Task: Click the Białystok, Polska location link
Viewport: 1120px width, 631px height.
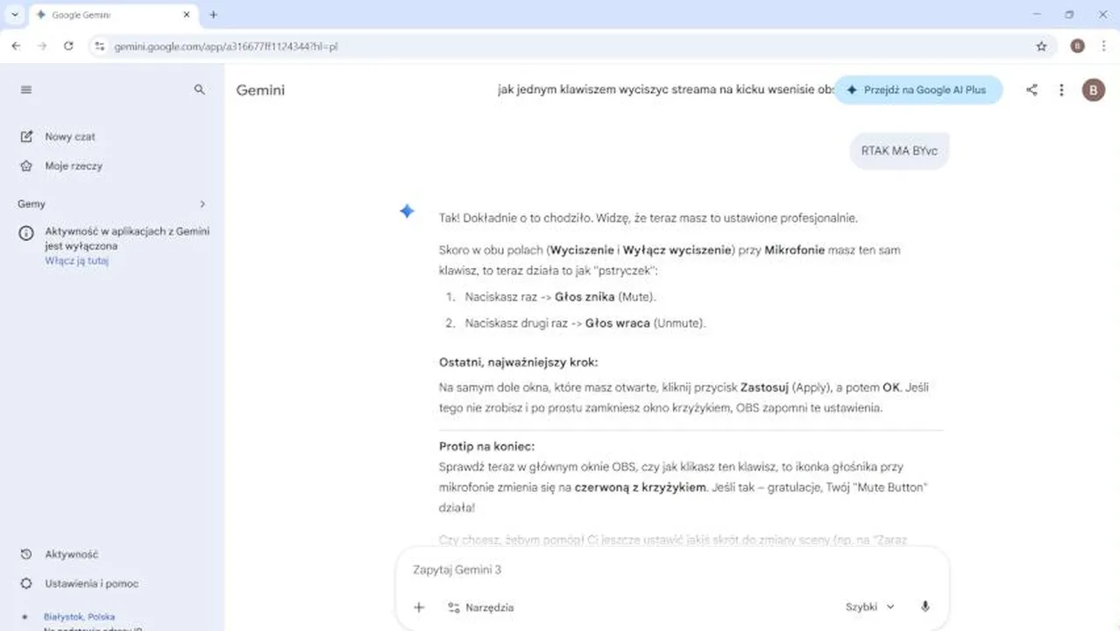Action: pyautogui.click(x=79, y=617)
